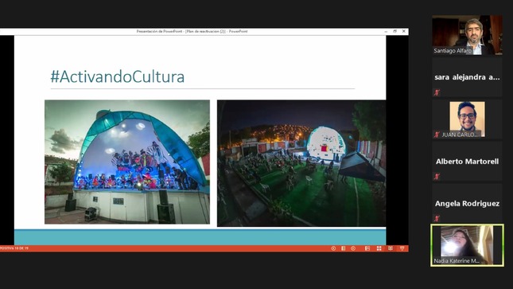Select Nadia Katerine's highlighted video tile
Viewport: 513px width, 289px height.
point(467,245)
